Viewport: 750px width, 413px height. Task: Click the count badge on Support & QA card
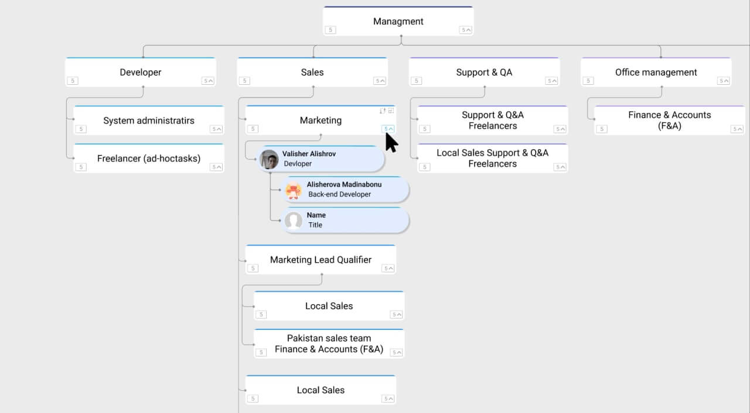click(x=416, y=81)
